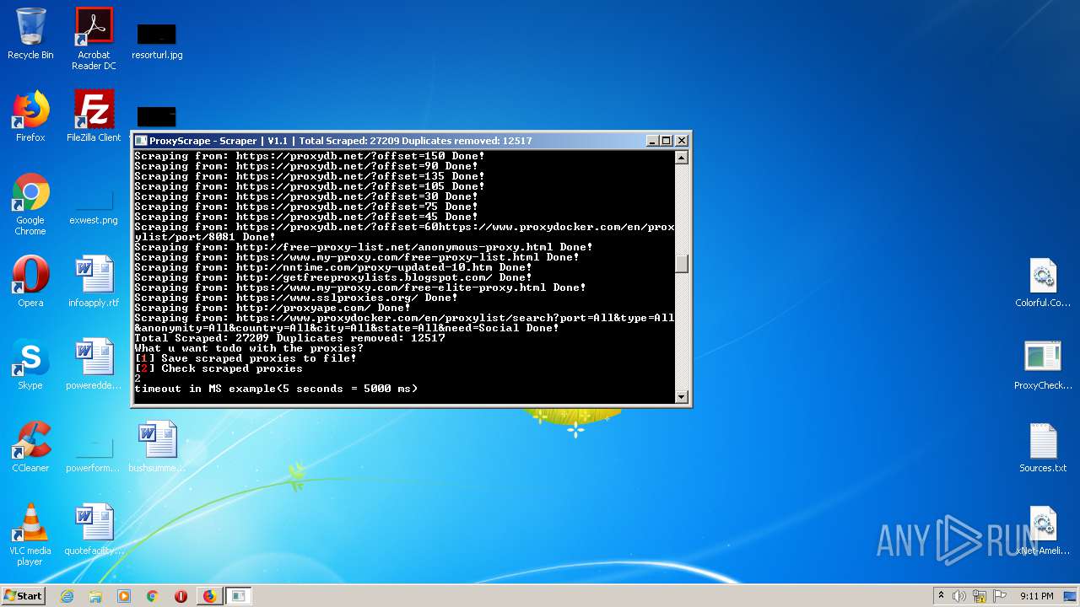This screenshot has width=1080, height=607.
Task: Open the quotefacility document on desktop
Action: coord(94,529)
